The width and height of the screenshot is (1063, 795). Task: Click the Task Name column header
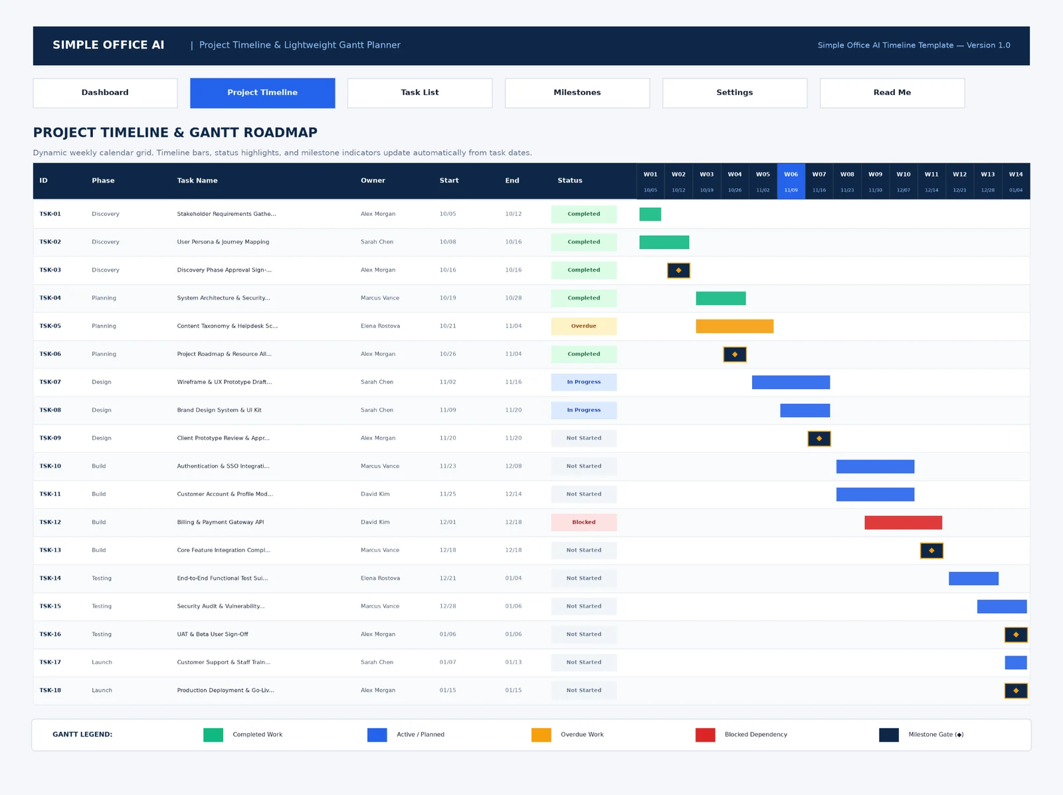[197, 181]
